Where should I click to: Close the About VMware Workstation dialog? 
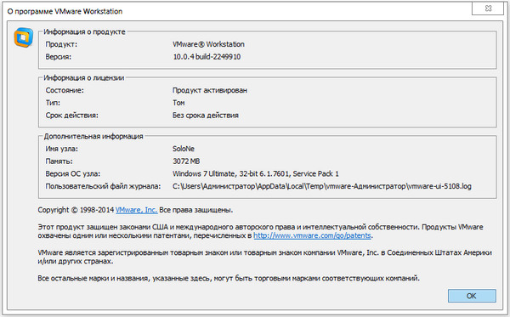(488, 8)
